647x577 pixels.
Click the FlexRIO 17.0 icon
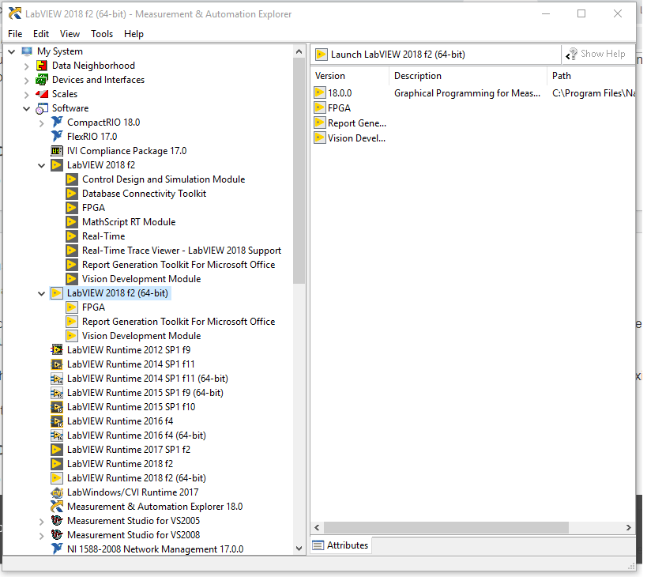pyautogui.click(x=57, y=136)
